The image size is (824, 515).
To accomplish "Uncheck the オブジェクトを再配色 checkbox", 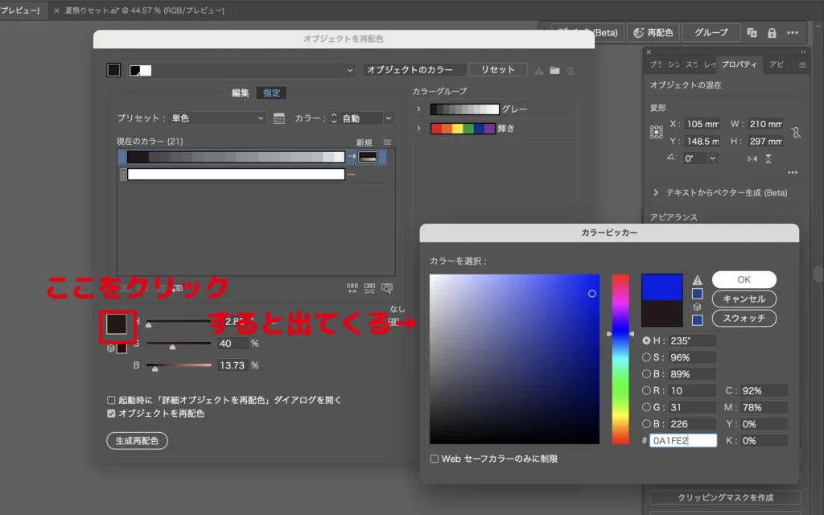I will click(x=111, y=414).
